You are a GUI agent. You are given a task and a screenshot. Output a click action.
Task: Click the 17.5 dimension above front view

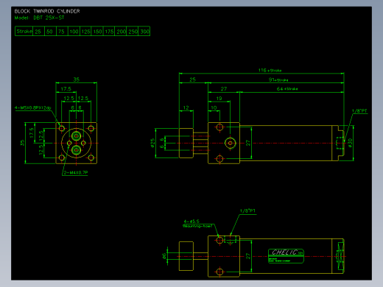tap(66, 89)
